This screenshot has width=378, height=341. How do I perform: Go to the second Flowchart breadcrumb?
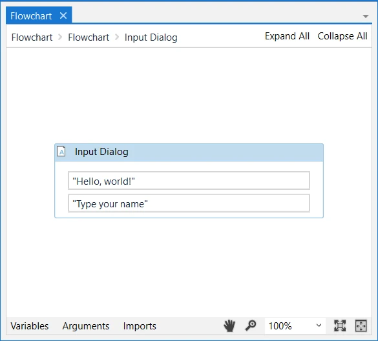click(89, 37)
